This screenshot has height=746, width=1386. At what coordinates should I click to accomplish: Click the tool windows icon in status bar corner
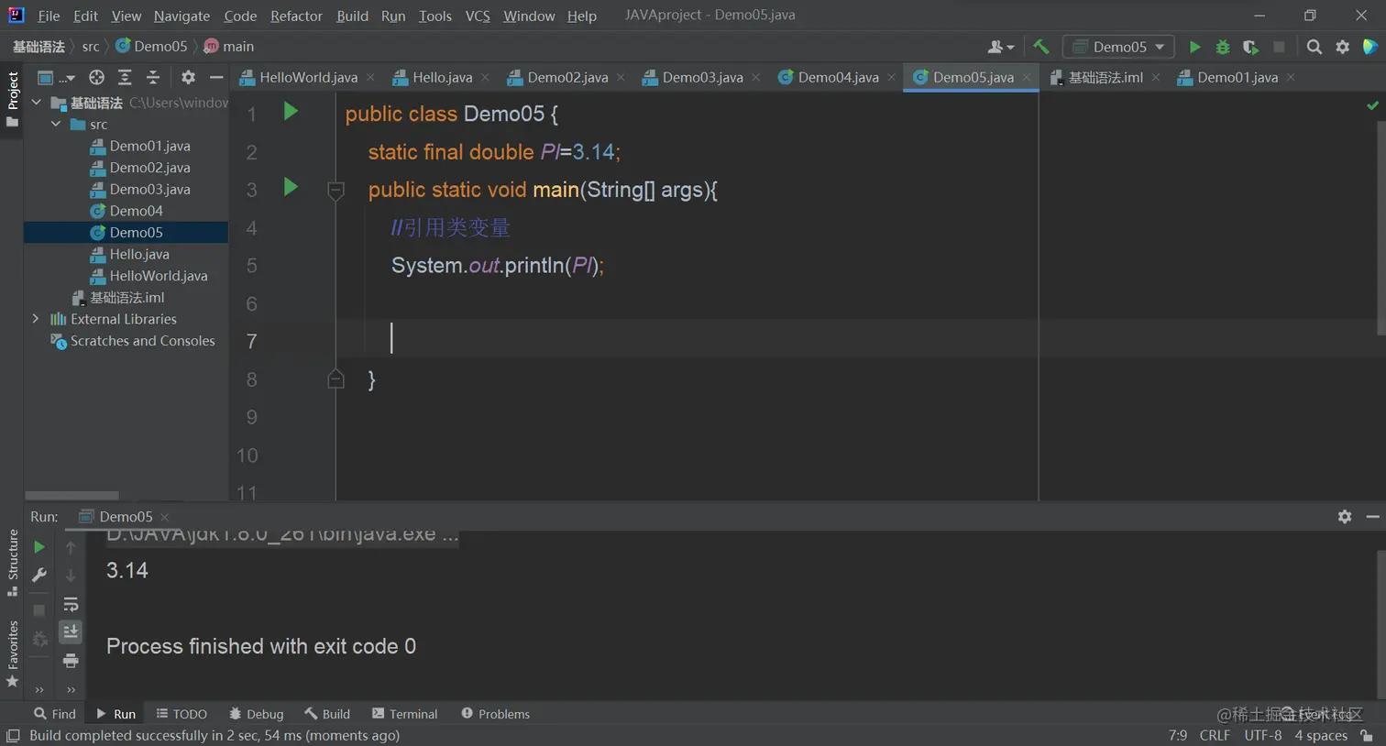coord(13,736)
